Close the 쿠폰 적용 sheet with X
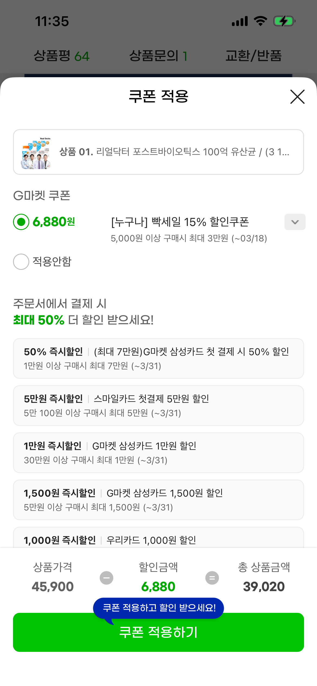Screen dimensions: 317x686 point(297,97)
